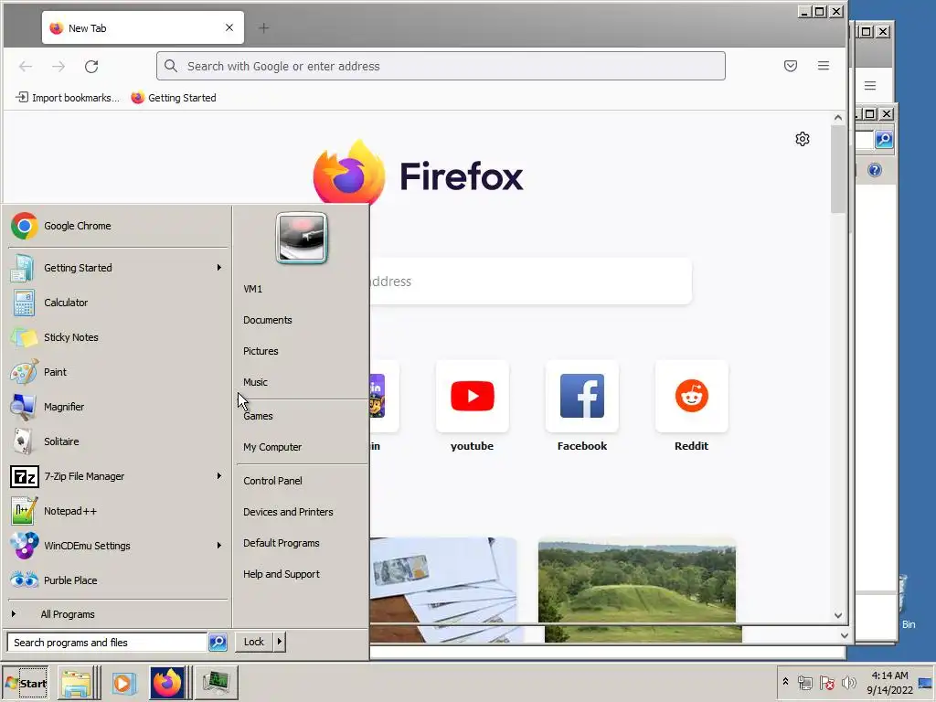Screen dimensions: 936x702
Task: Click the network tray icon
Action: point(805,682)
